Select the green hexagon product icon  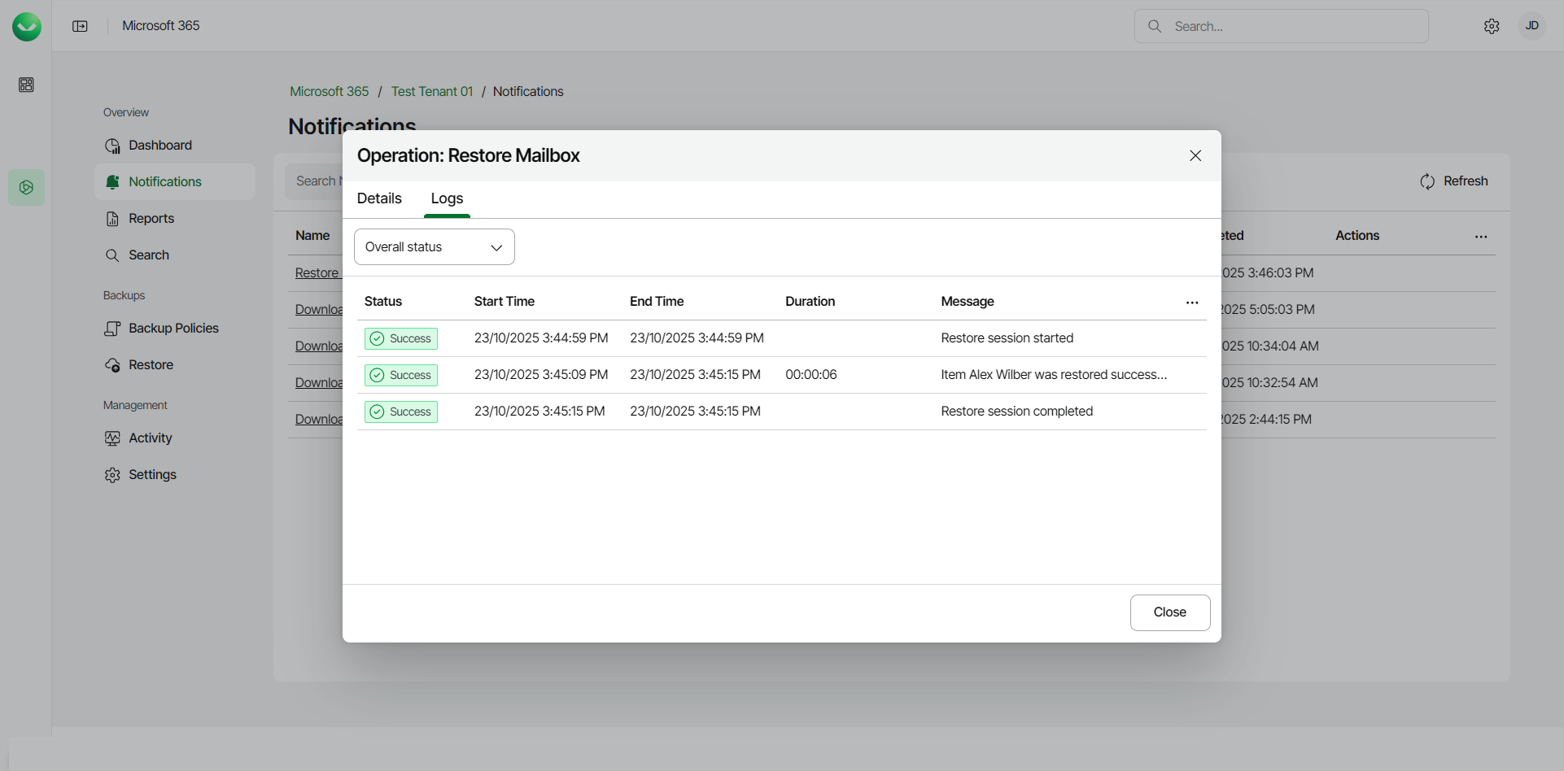click(x=26, y=188)
